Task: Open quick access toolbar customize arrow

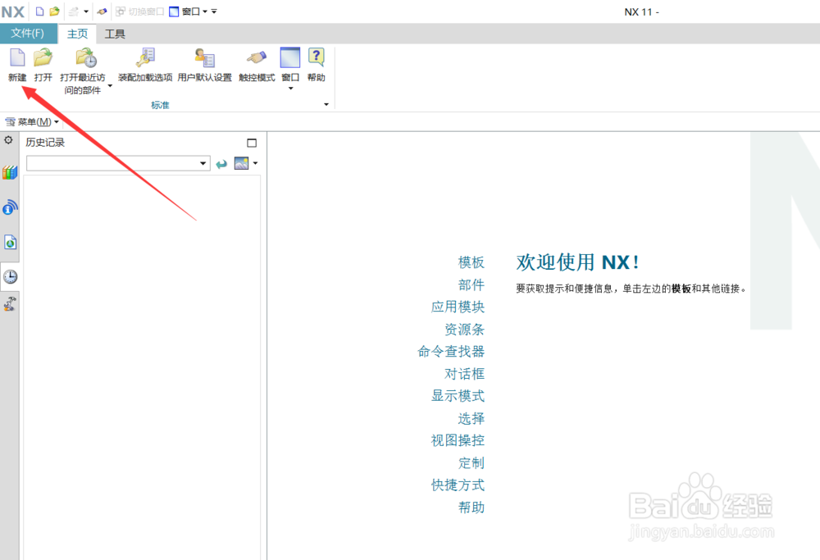Action: (214, 11)
